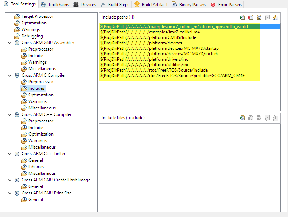This screenshot has width=288, height=217.
Task: Select the platform/CMSIS/Include path entry
Action: [148, 37]
